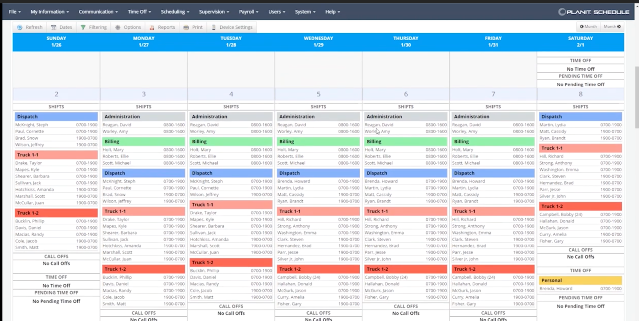This screenshot has width=639, height=321.
Task: Click the Refresh icon in toolbar
Action: (20, 27)
